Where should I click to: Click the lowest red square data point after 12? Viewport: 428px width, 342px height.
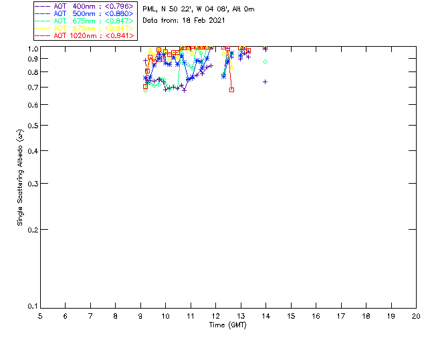[x=232, y=90]
